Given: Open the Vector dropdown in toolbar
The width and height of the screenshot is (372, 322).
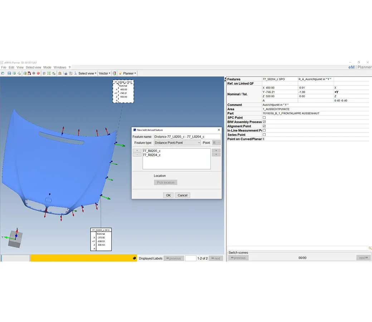Looking at the screenshot, I should click(x=104, y=73).
